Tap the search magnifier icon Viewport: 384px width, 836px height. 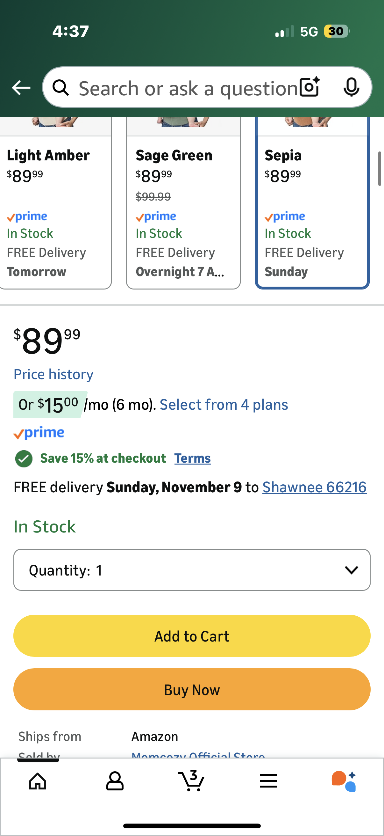click(x=60, y=88)
